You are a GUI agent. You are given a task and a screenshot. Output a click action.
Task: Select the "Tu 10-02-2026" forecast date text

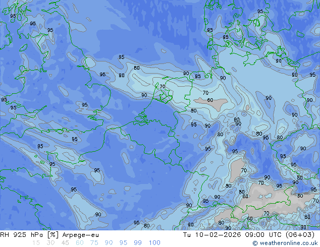pos(212,235)
